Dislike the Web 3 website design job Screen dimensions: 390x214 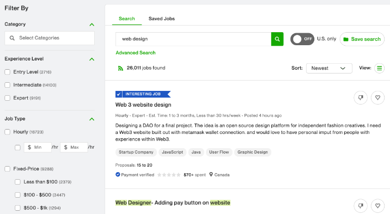(361, 97)
